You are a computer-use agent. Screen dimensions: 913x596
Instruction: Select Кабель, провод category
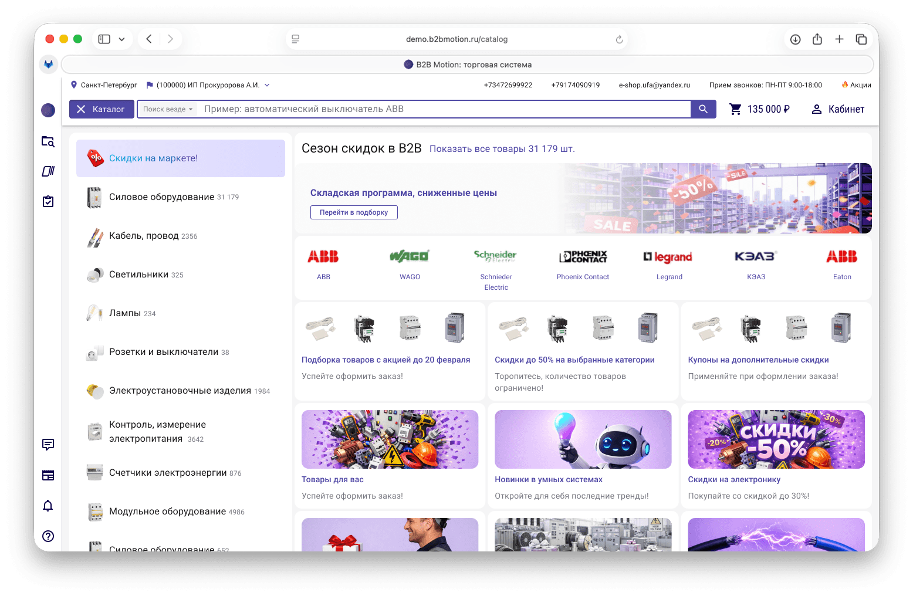point(181,236)
